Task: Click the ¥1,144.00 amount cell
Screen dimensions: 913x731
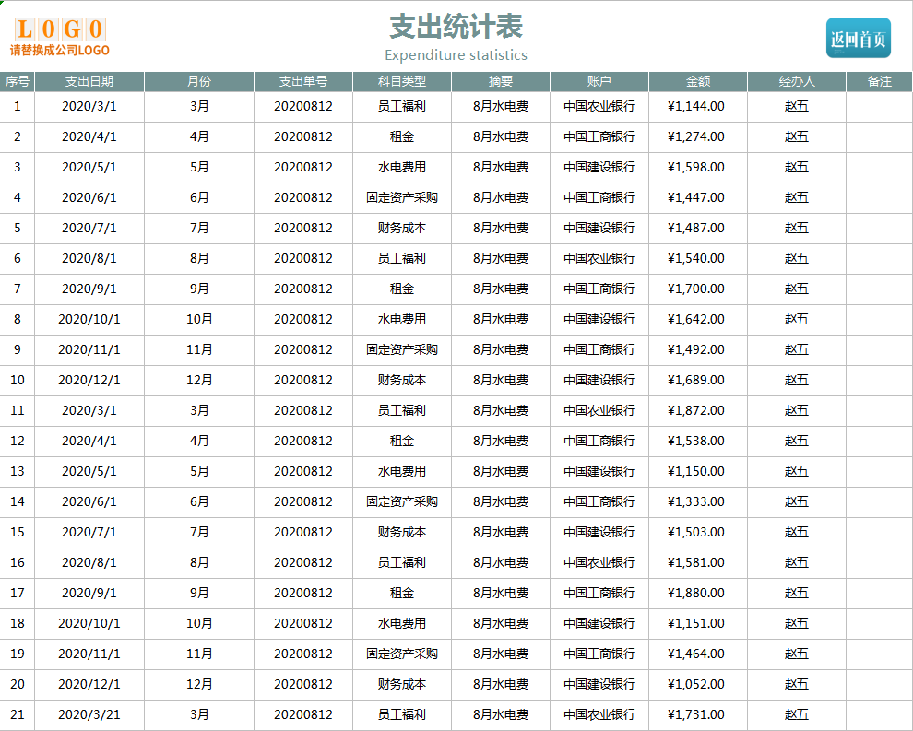Action: 697,106
